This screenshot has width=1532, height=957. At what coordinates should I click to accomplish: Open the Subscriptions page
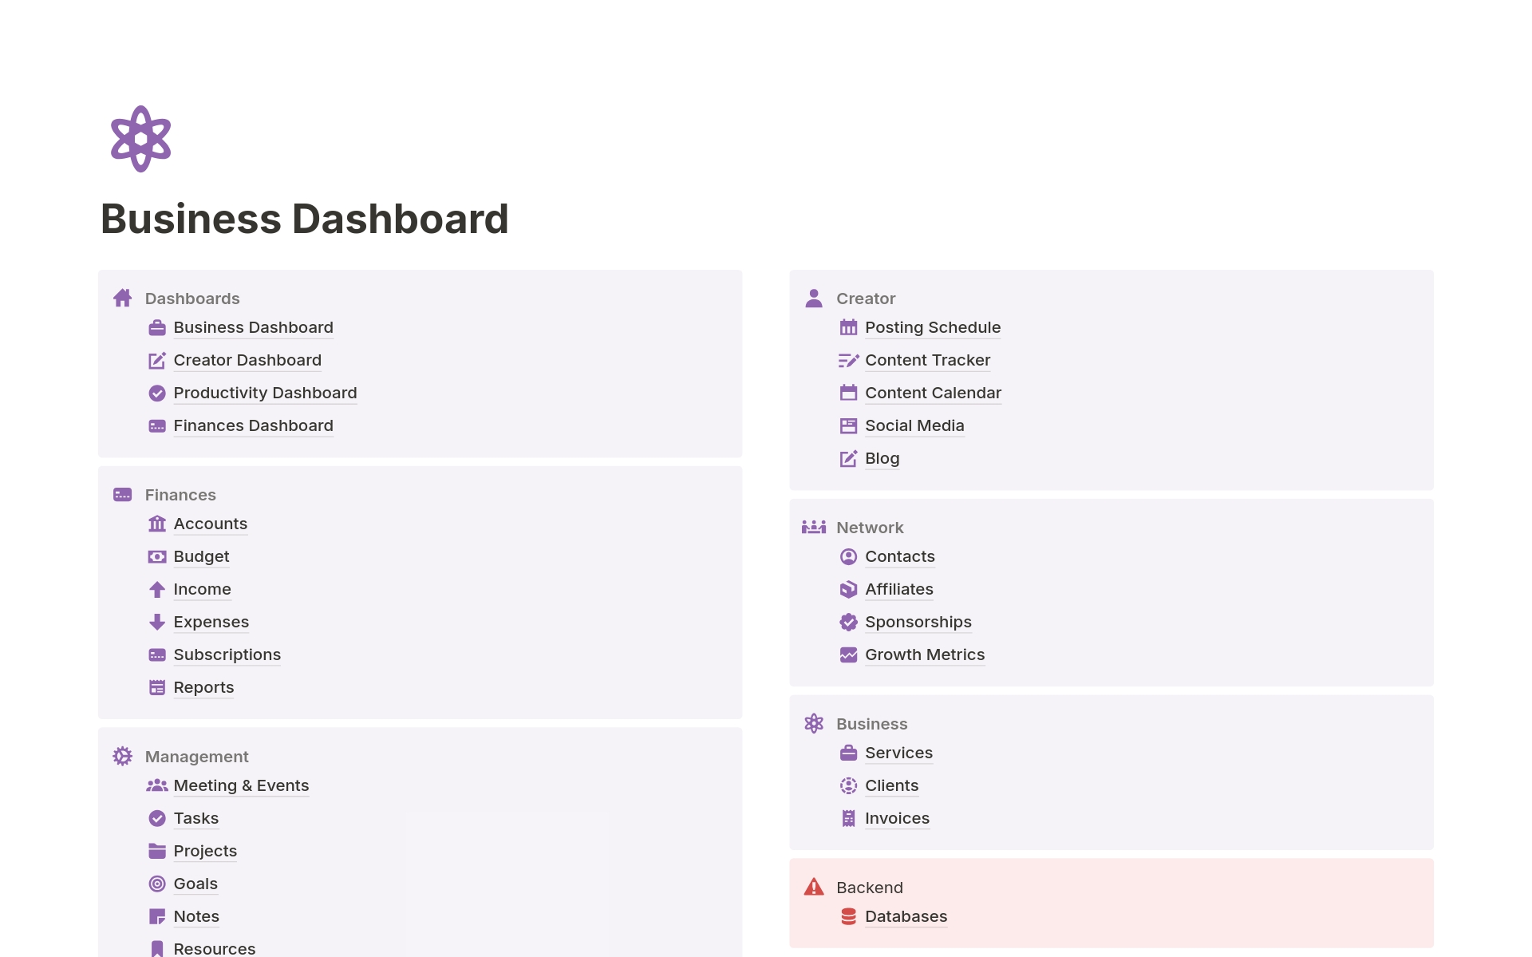coord(227,654)
